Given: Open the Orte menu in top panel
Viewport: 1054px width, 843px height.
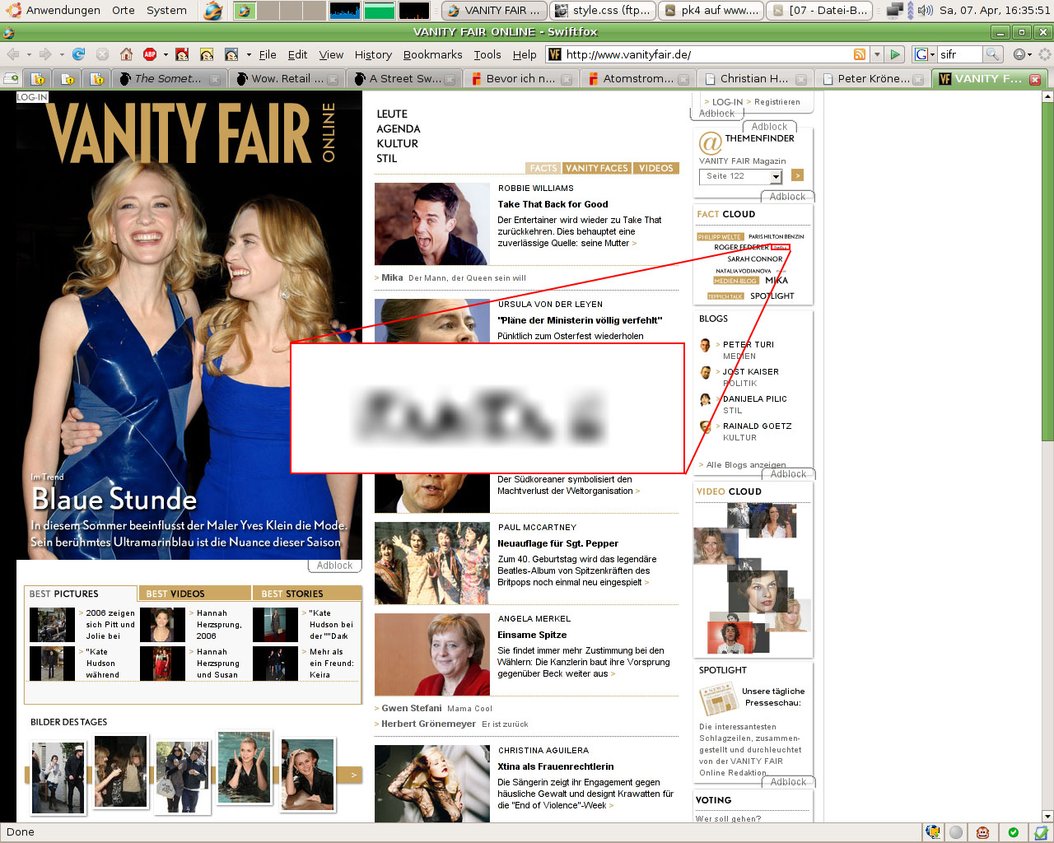Looking at the screenshot, I should pyautogui.click(x=124, y=10).
